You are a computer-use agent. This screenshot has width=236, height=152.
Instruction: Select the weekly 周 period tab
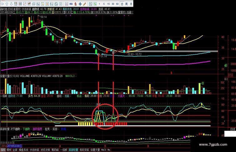(x=126, y=4)
